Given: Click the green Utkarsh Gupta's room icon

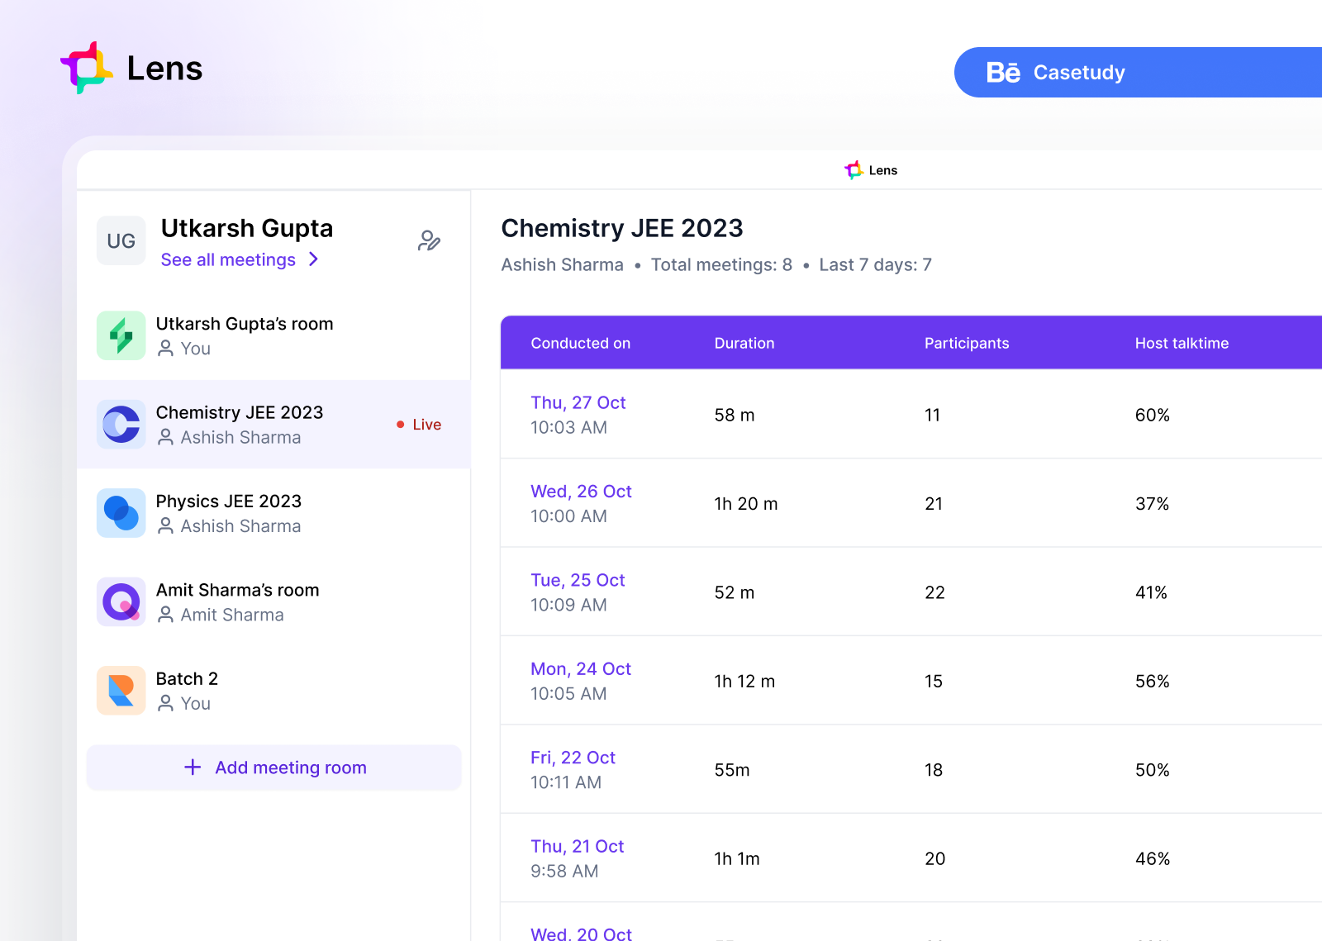Looking at the screenshot, I should [121, 335].
